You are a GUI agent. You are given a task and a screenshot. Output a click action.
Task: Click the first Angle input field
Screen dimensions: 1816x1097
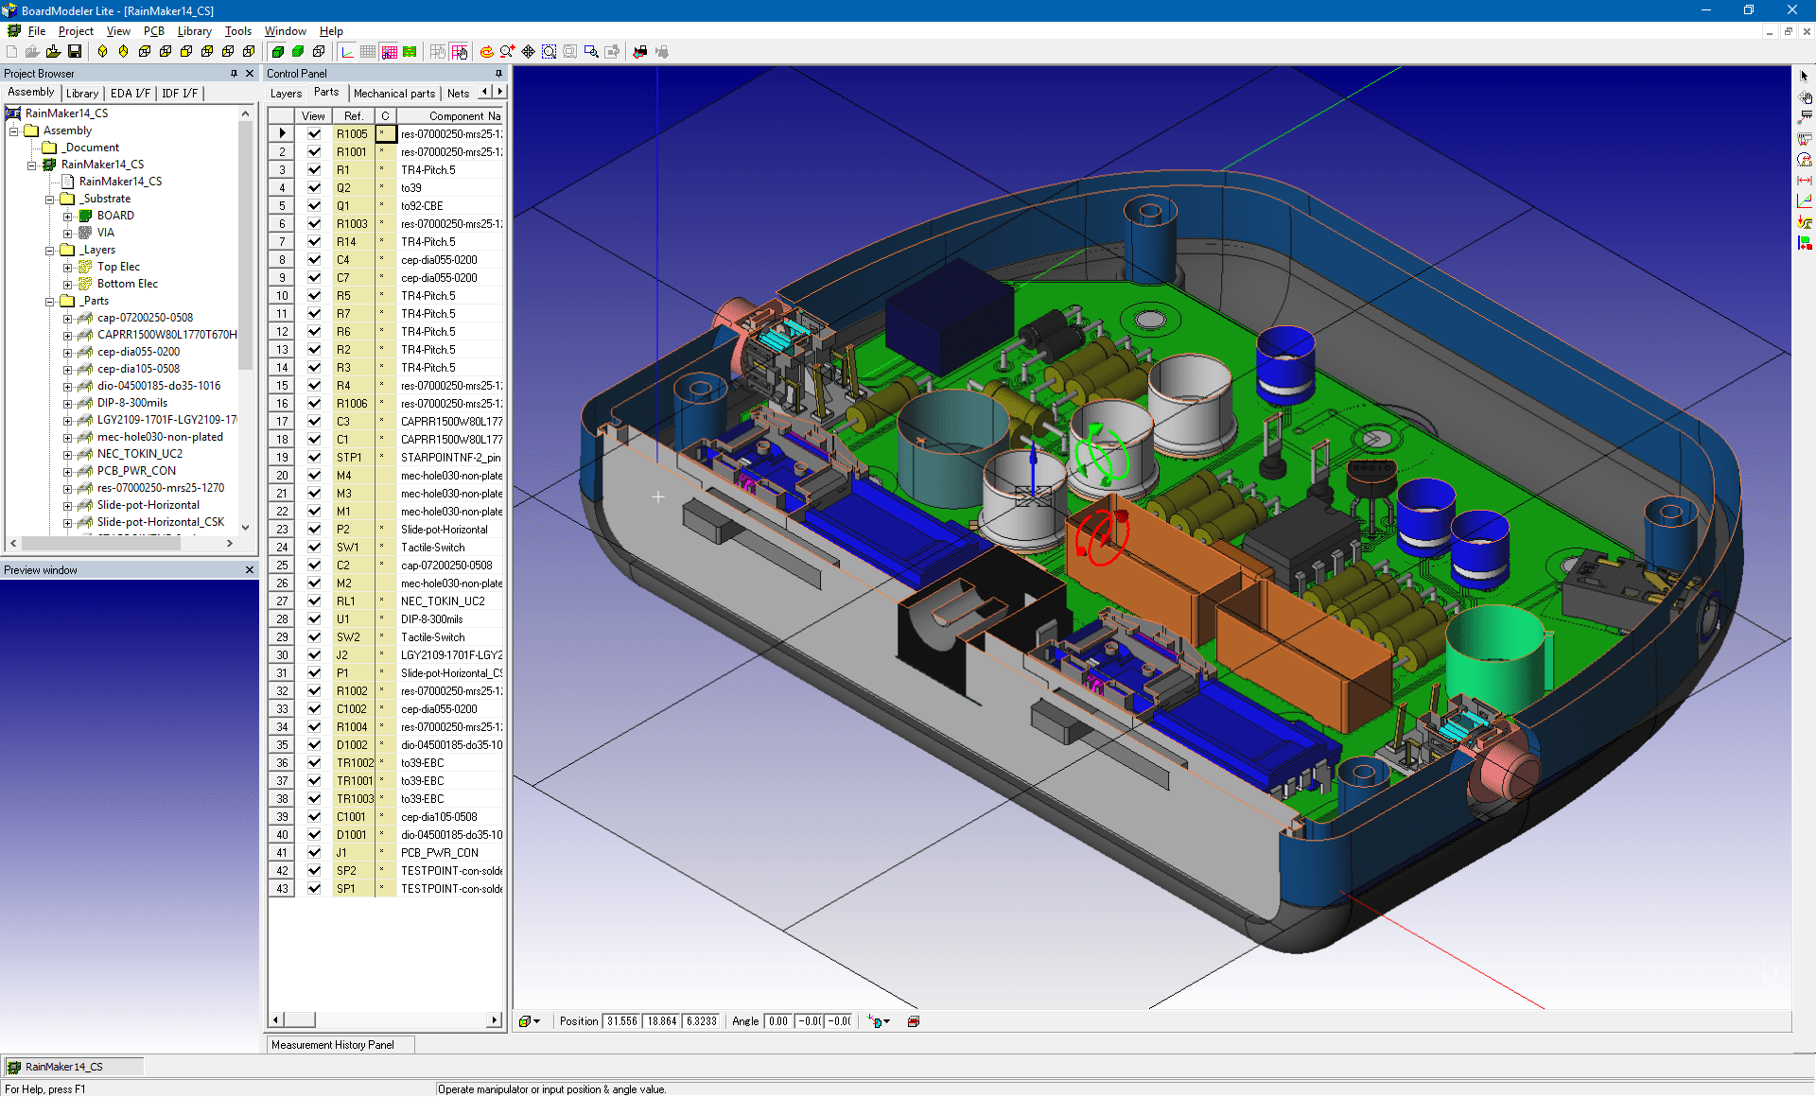coord(778,1021)
